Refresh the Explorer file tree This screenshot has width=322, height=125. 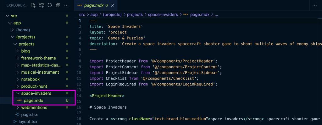(x=49, y=5)
